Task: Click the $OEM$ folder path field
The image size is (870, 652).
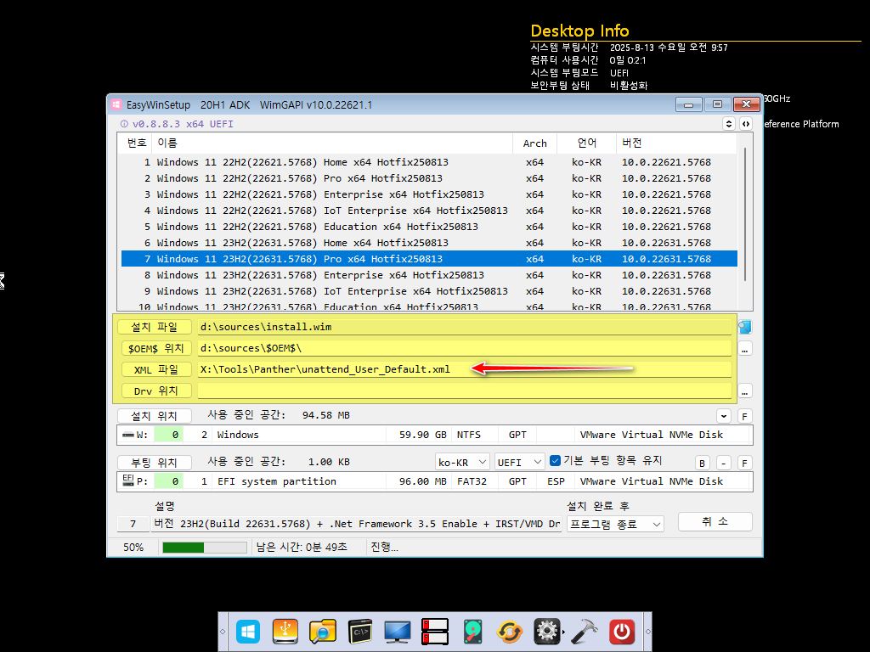Action: pyautogui.click(x=465, y=348)
